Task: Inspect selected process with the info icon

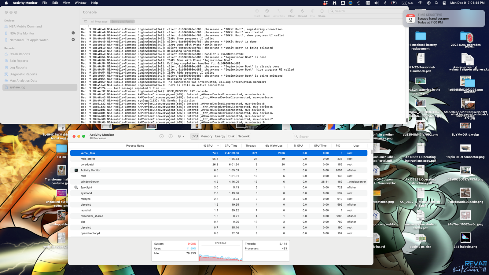Action: [171, 136]
